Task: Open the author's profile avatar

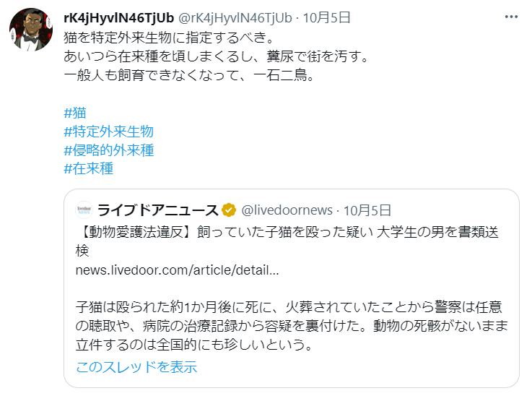Action: coord(31,30)
